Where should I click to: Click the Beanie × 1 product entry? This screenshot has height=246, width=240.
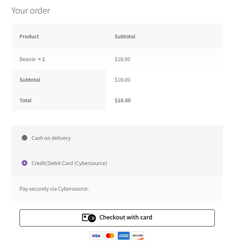(x=32, y=59)
